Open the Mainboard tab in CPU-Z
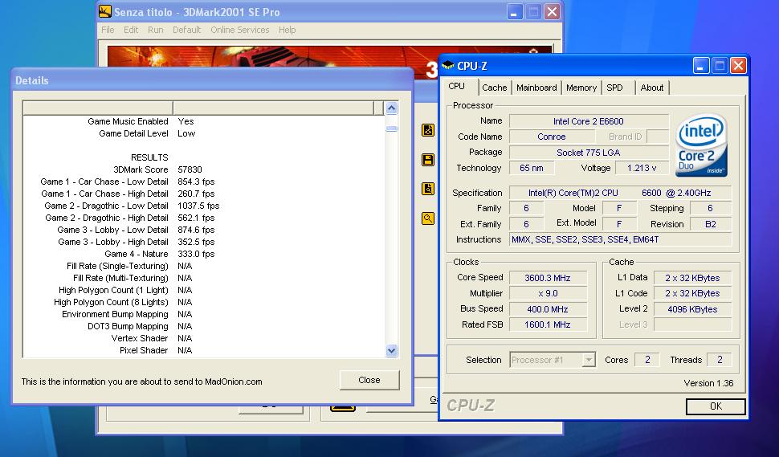 pos(536,88)
